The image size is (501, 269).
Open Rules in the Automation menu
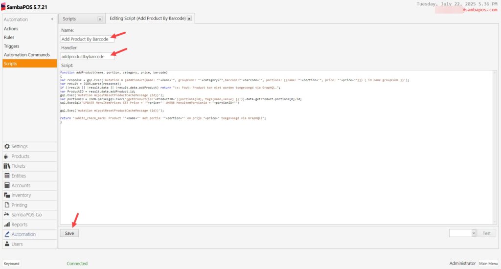pos(9,37)
